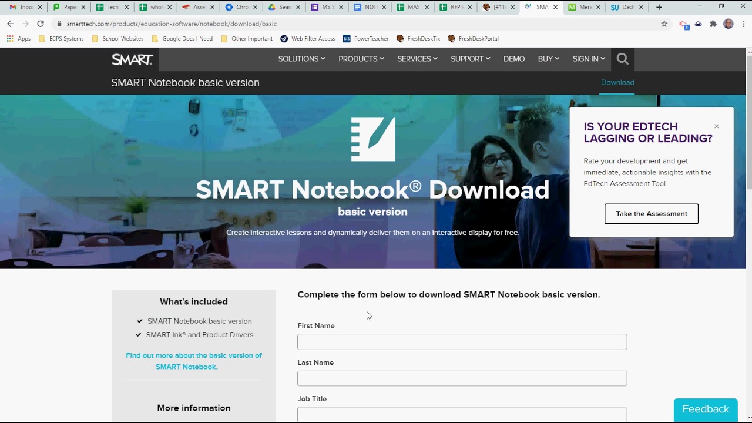The image size is (752, 423).
Task: Switch to the Chro tab
Action: click(237, 7)
